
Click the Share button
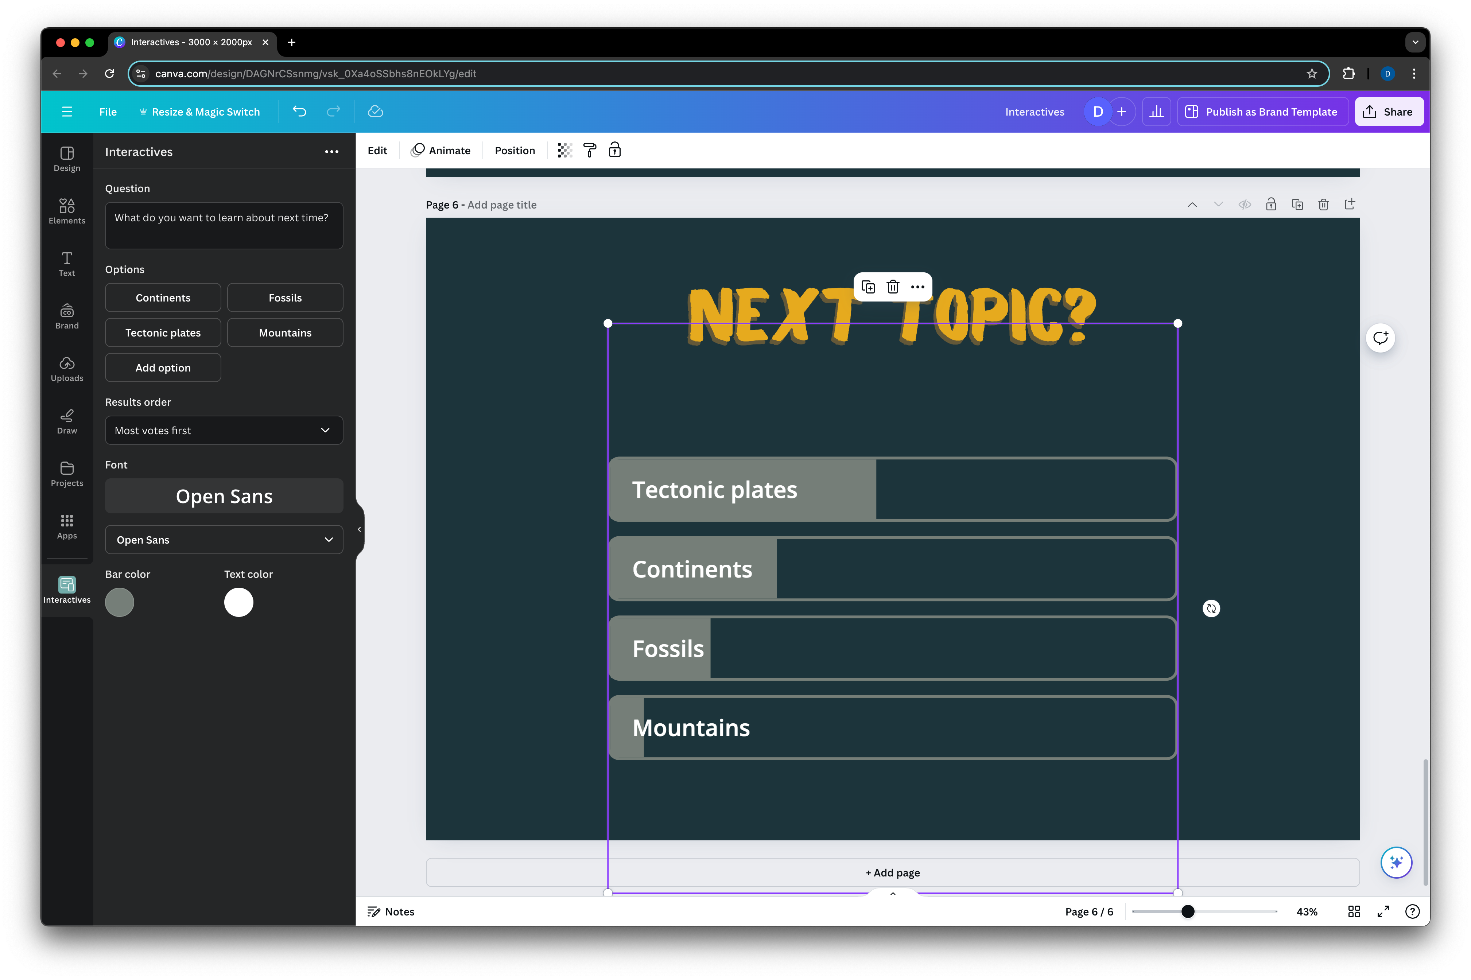coord(1389,111)
